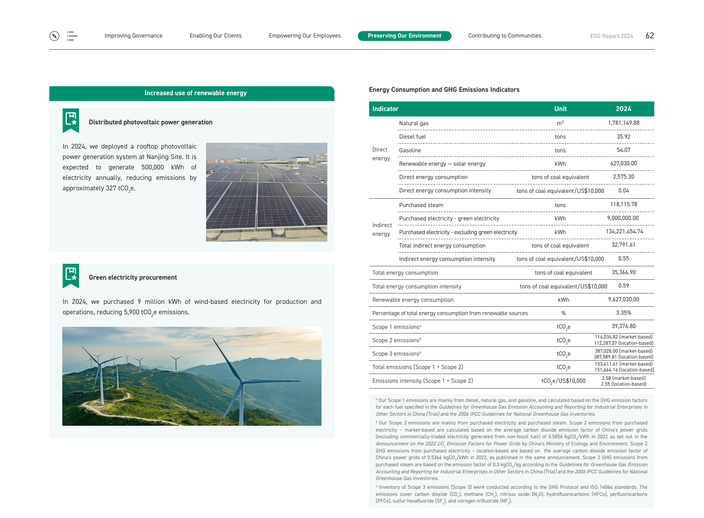Click Total energy consumption intensity label
The height and width of the screenshot is (518, 704).
[x=417, y=287]
